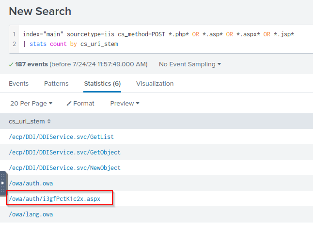Switch to the Events tab
Image resolution: width=313 pixels, height=229 pixels.
click(18, 83)
